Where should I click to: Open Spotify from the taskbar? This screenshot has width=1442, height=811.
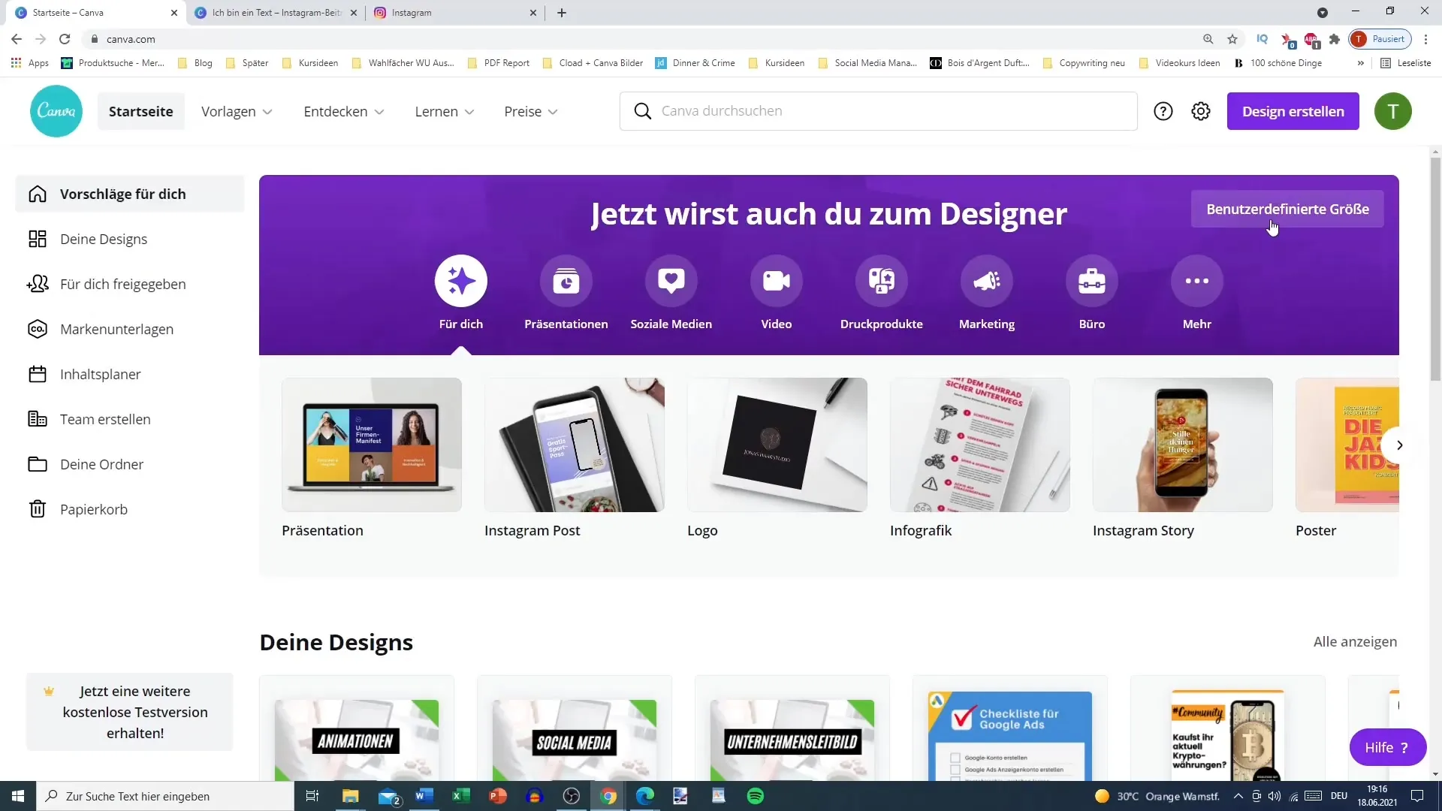click(756, 796)
